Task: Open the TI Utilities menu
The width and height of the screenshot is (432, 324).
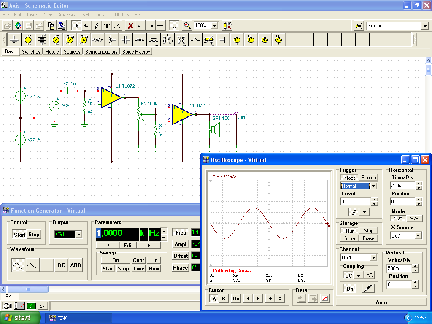Action: click(x=119, y=15)
